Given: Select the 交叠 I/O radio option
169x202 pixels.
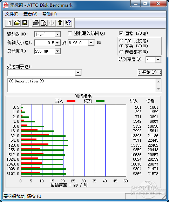Looking at the screenshot, I should click(121, 46).
